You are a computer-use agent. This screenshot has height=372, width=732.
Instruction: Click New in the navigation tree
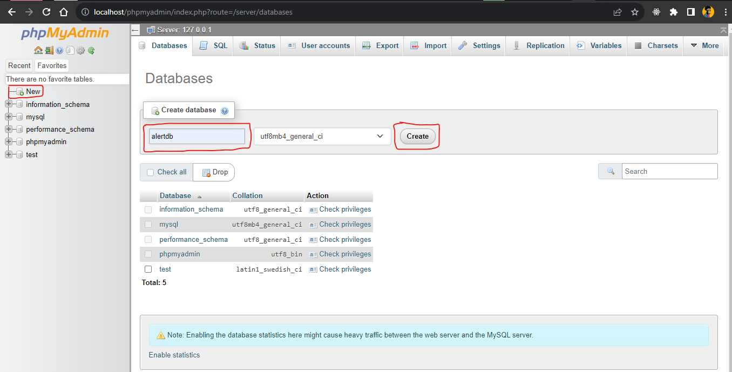[x=33, y=91]
